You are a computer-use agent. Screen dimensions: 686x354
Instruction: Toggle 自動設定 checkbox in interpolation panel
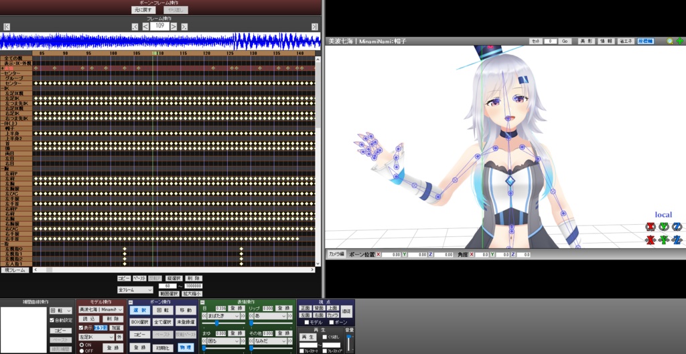52,321
